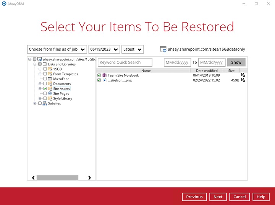Check the Style Library checkbox
This screenshot has width=275, height=205.
click(45, 98)
